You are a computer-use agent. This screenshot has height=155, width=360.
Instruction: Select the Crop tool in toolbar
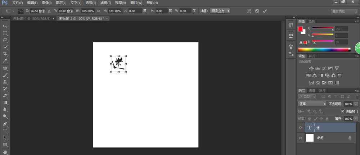[x=5, y=54]
